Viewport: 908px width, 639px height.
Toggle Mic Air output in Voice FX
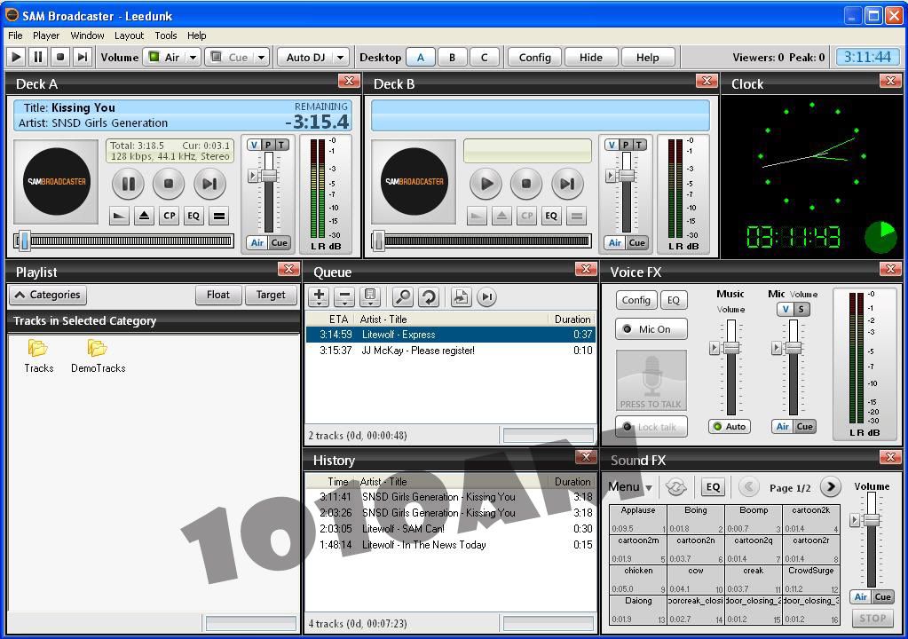tap(782, 427)
